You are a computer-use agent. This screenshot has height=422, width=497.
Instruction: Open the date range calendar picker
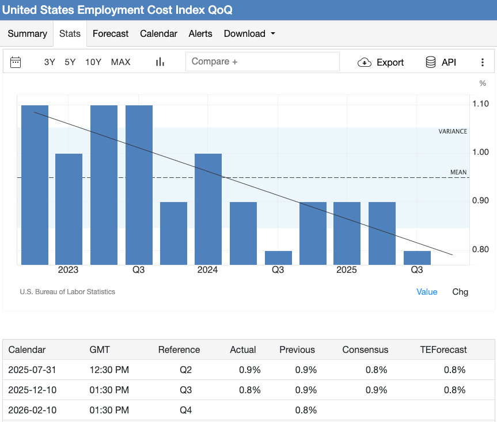click(16, 62)
